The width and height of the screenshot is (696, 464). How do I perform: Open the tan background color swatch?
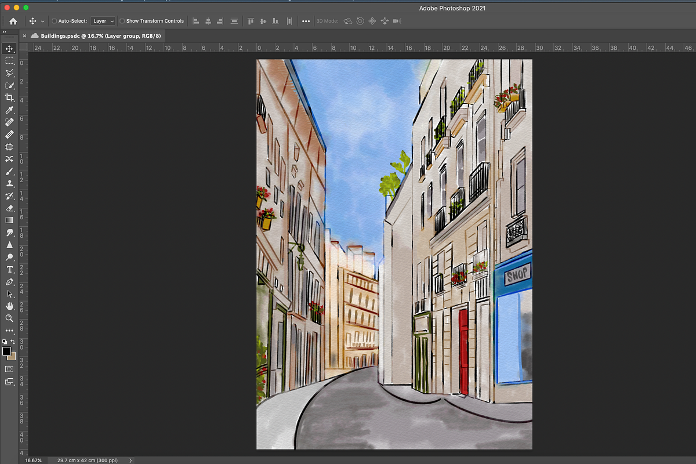pyautogui.click(x=12, y=356)
